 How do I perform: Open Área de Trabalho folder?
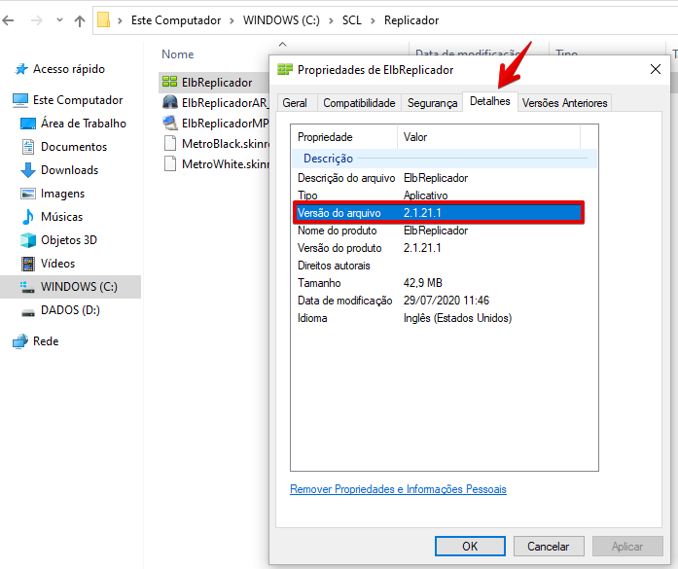tap(84, 124)
